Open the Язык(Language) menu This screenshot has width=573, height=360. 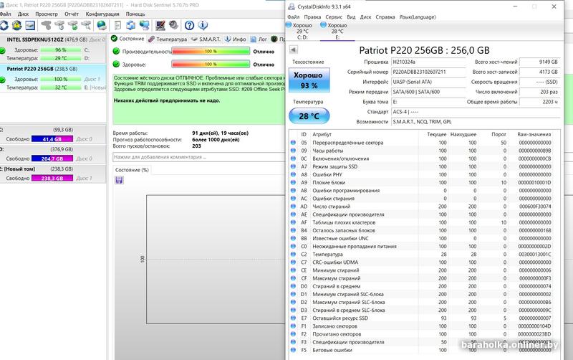(x=418, y=16)
